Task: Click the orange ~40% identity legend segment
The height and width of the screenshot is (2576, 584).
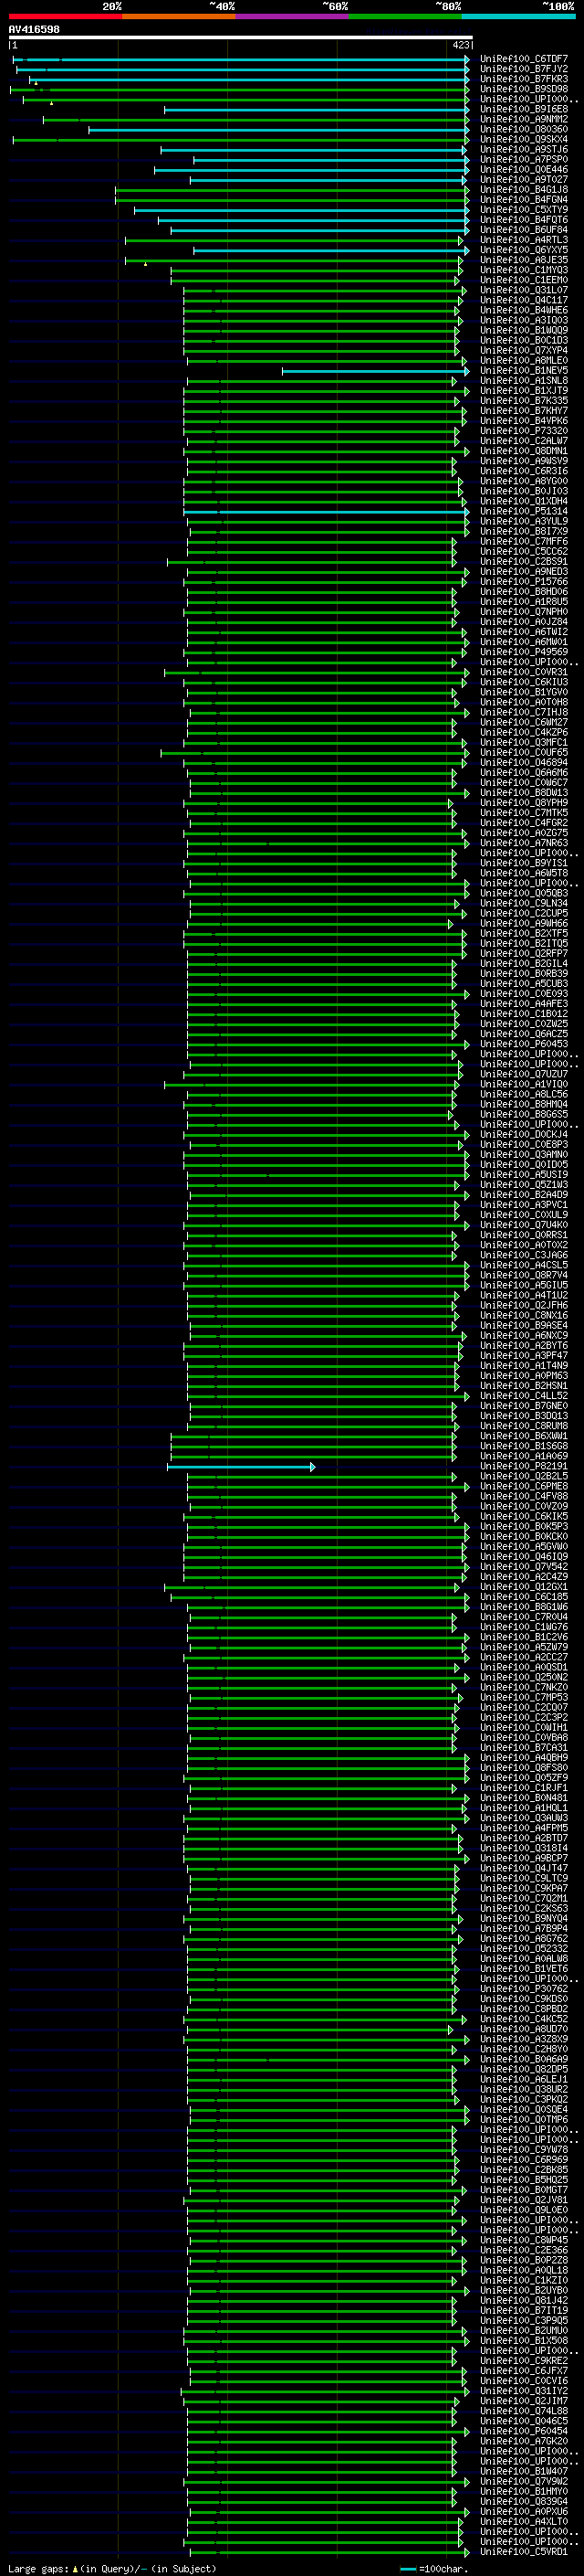Action: [x=180, y=16]
